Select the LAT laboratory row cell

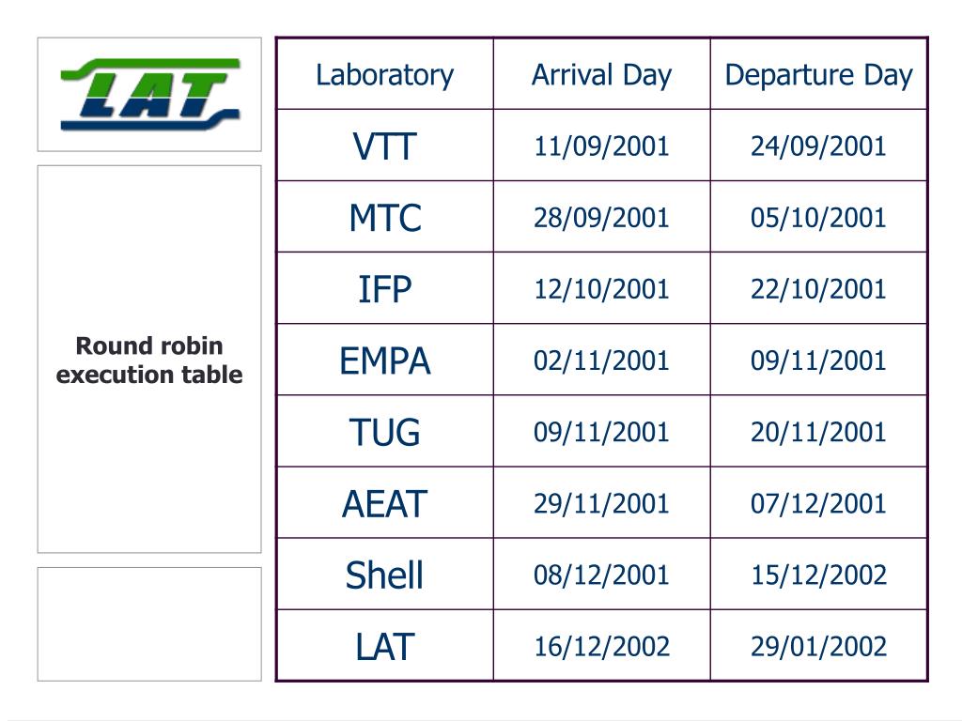pyautogui.click(x=384, y=646)
